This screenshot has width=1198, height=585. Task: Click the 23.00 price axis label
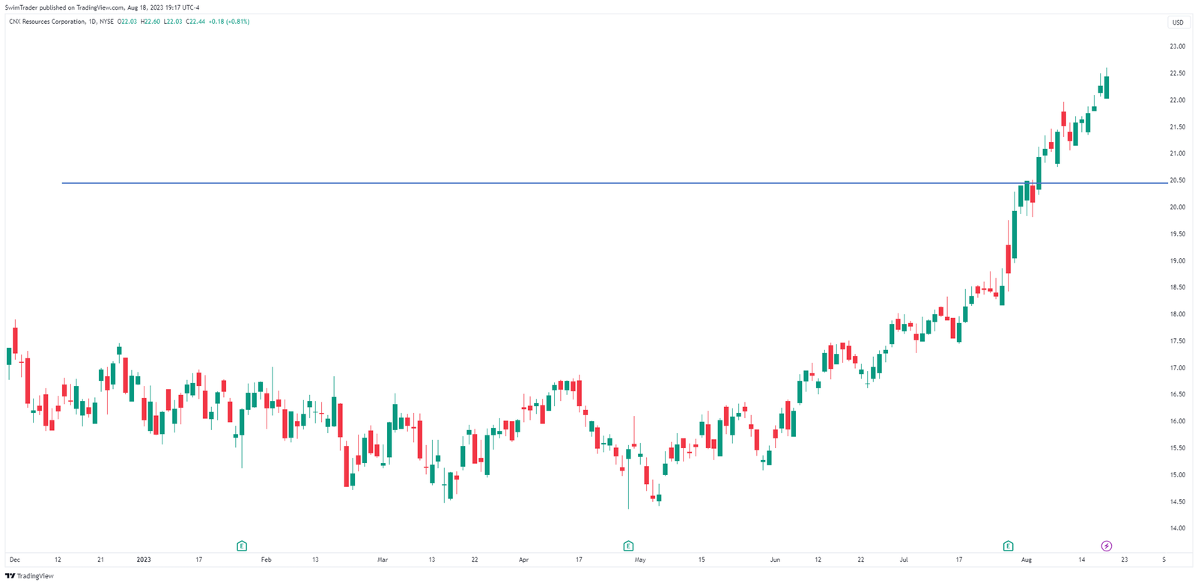click(x=1178, y=46)
